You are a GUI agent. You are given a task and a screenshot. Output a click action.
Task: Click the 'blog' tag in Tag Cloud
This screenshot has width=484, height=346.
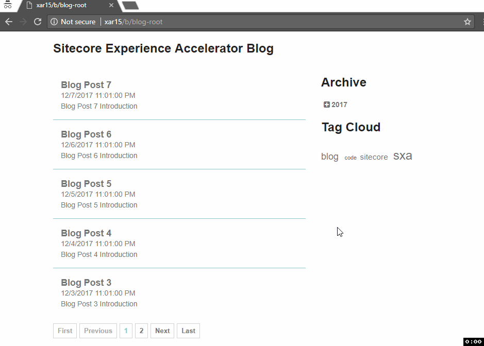pyautogui.click(x=330, y=157)
